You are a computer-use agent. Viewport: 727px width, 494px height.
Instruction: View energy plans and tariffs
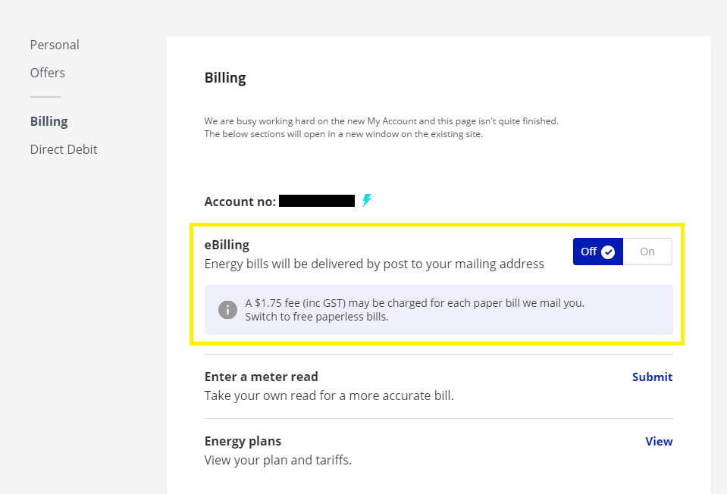[659, 441]
